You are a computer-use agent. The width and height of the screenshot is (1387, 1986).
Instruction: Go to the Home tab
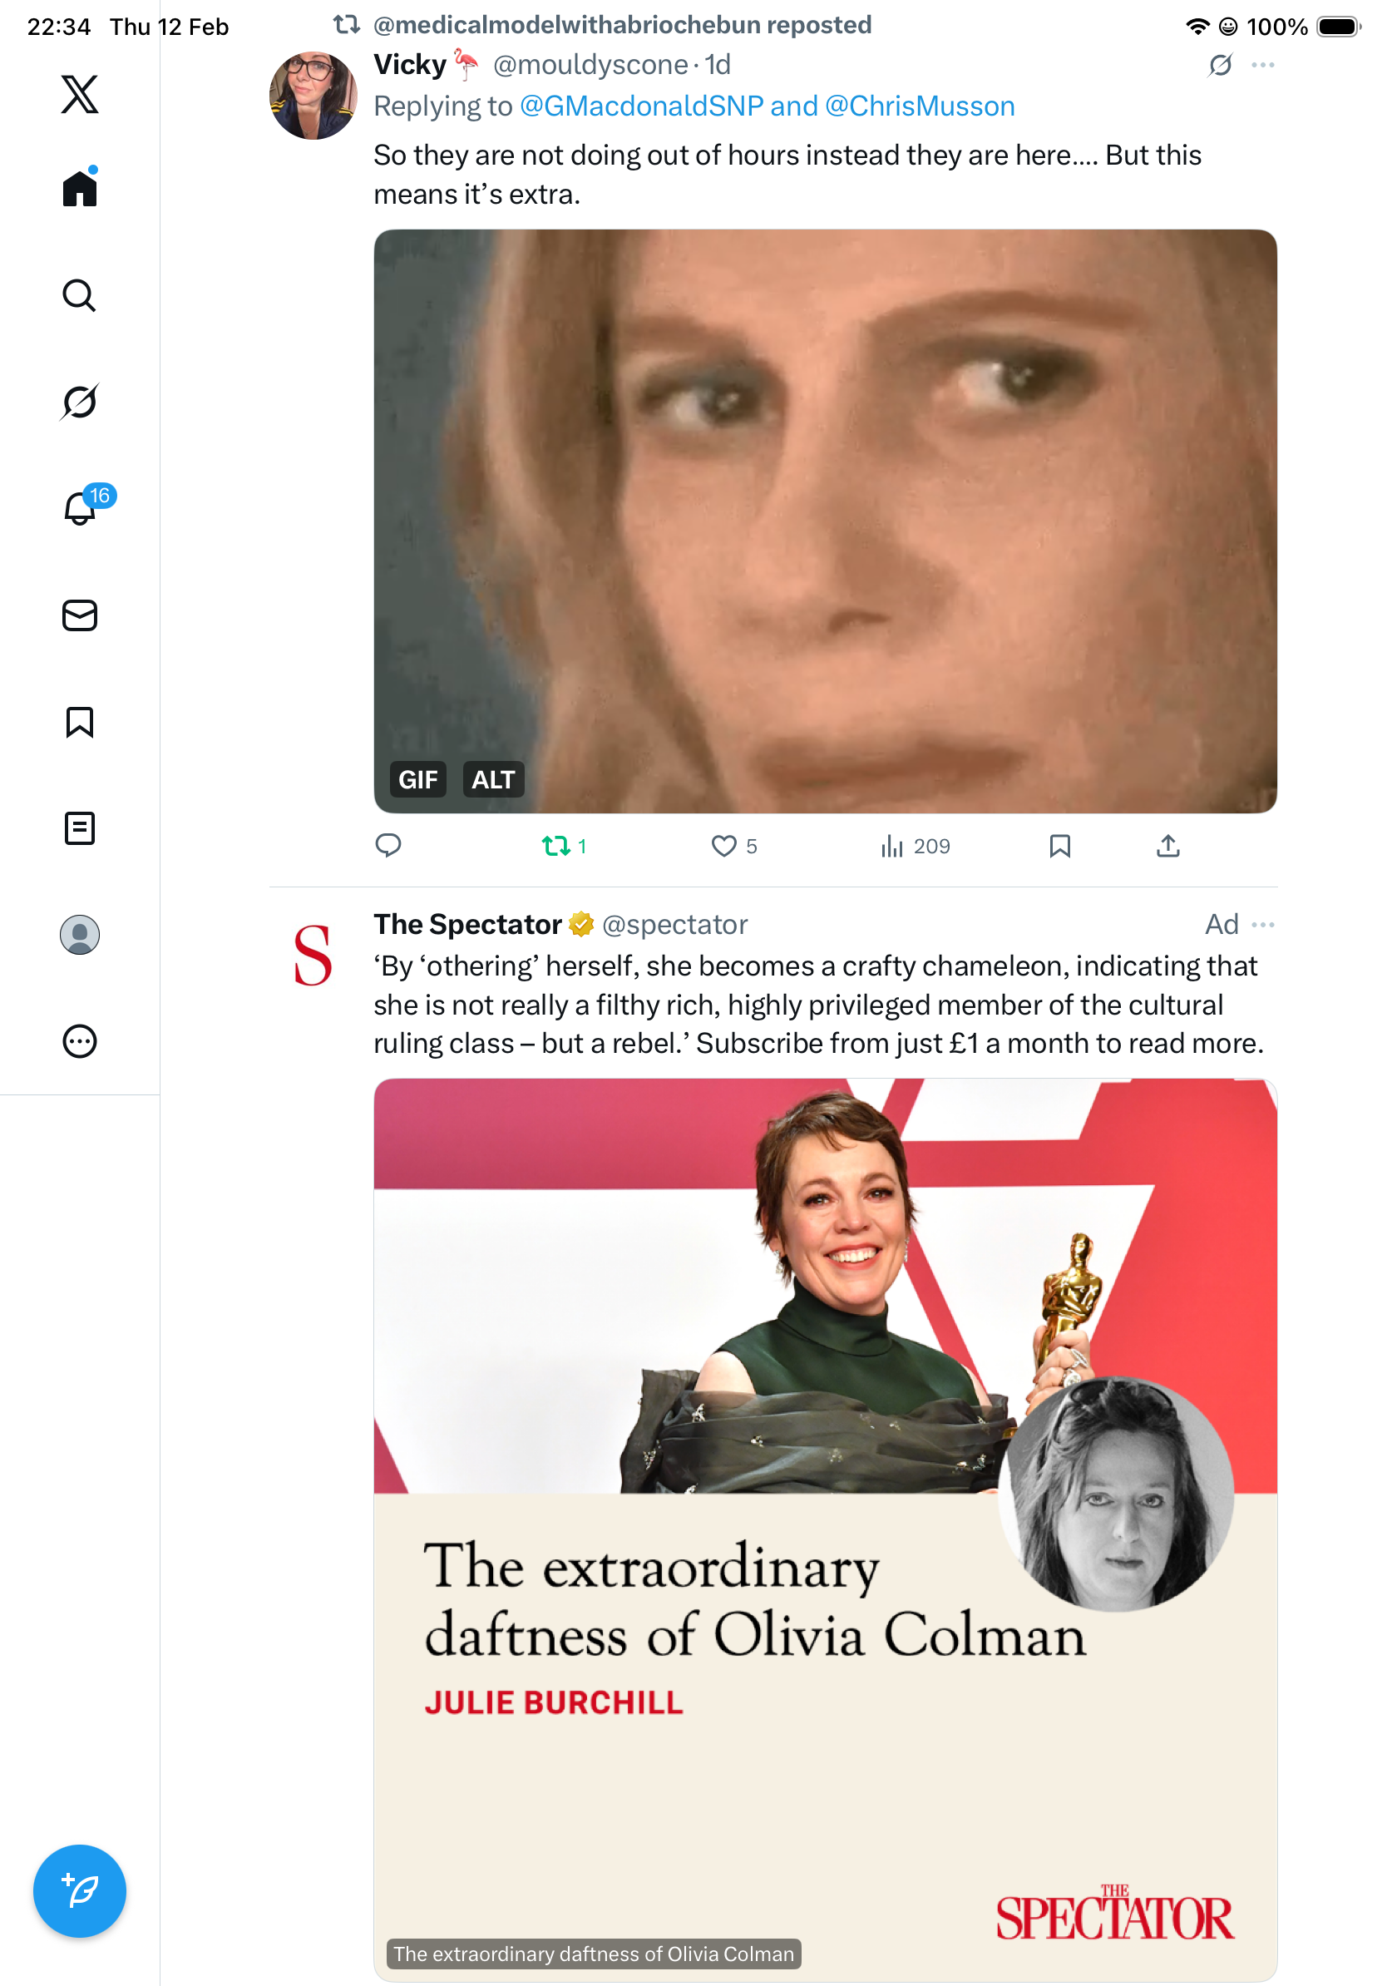(80, 187)
